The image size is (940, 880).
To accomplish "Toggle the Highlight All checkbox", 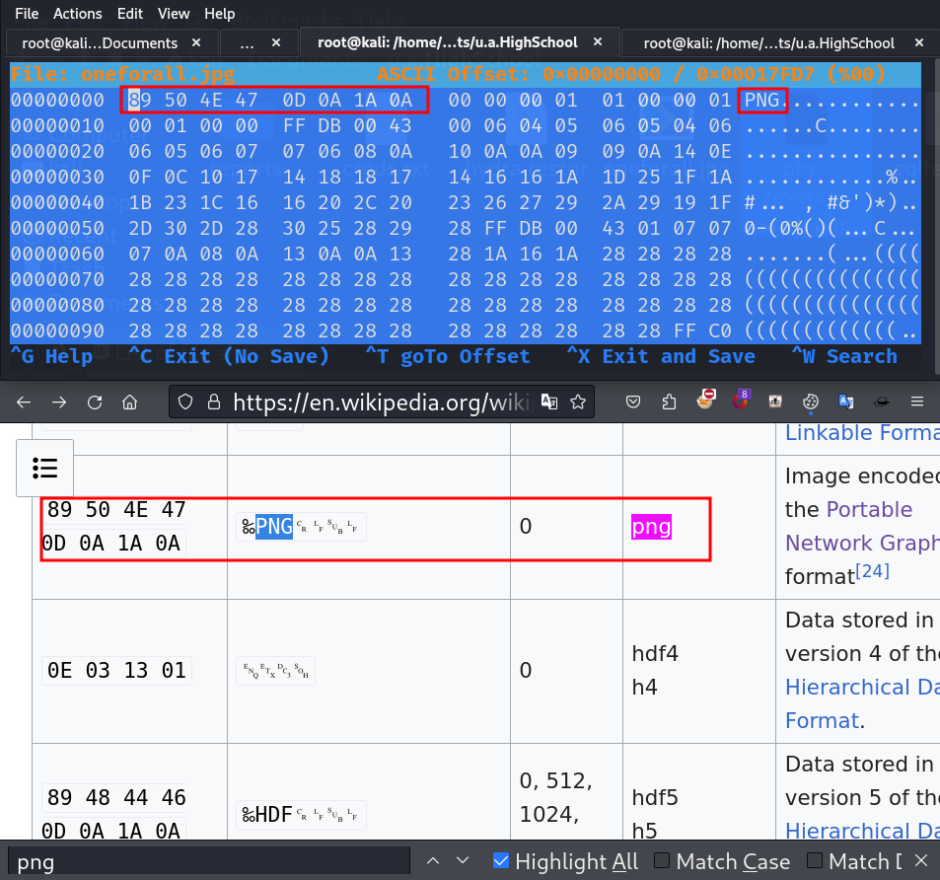I will (501, 861).
